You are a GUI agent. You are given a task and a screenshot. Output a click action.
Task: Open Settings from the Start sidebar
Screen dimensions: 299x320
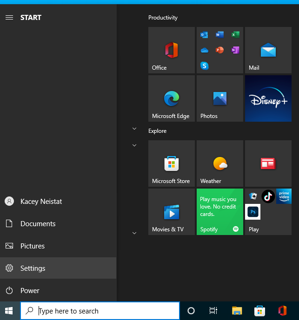tap(58, 268)
